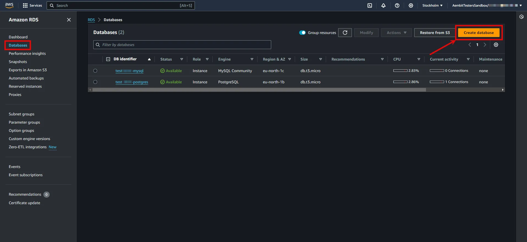
Task: Open console settings gear in top bar
Action: click(x=411, y=5)
